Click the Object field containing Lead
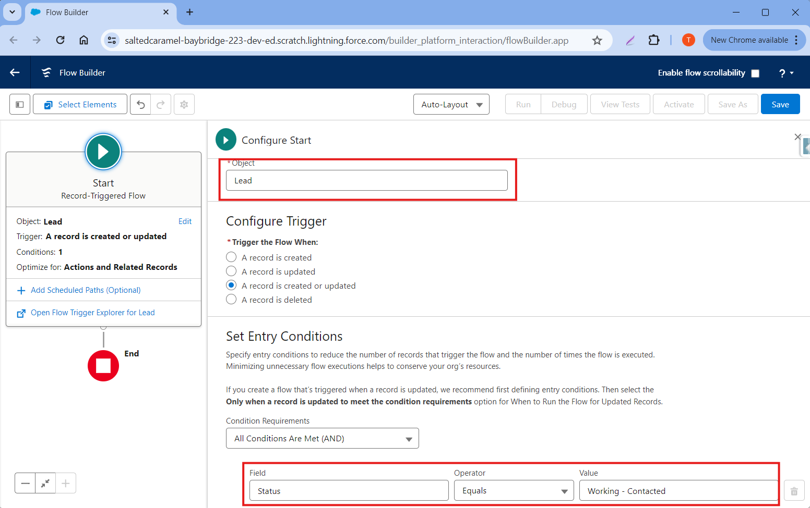The height and width of the screenshot is (508, 810). pyautogui.click(x=367, y=180)
